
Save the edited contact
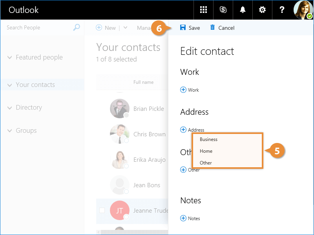190,28
